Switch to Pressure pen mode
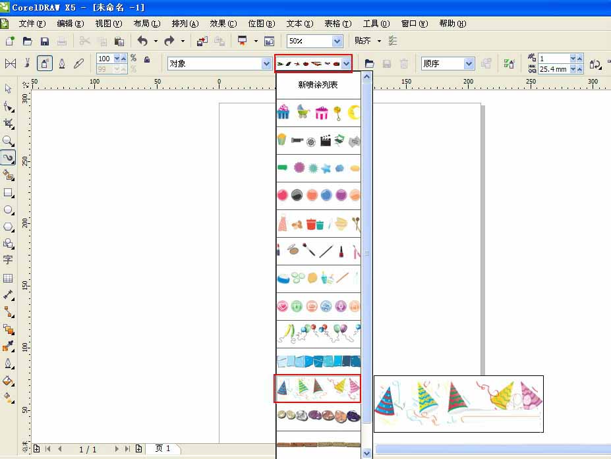The height and width of the screenshot is (459, 611). 78,63
